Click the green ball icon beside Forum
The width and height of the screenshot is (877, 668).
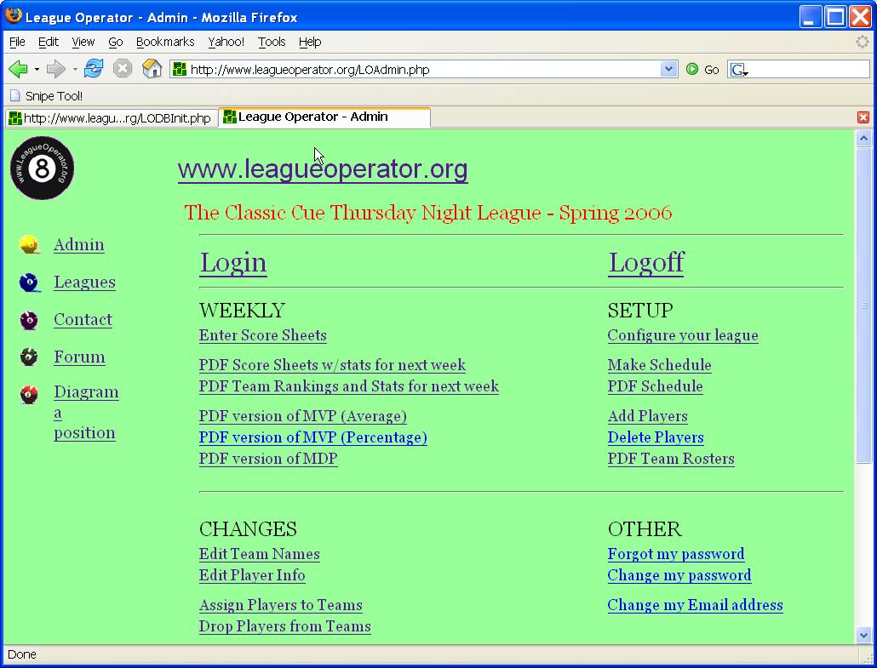[x=30, y=357]
